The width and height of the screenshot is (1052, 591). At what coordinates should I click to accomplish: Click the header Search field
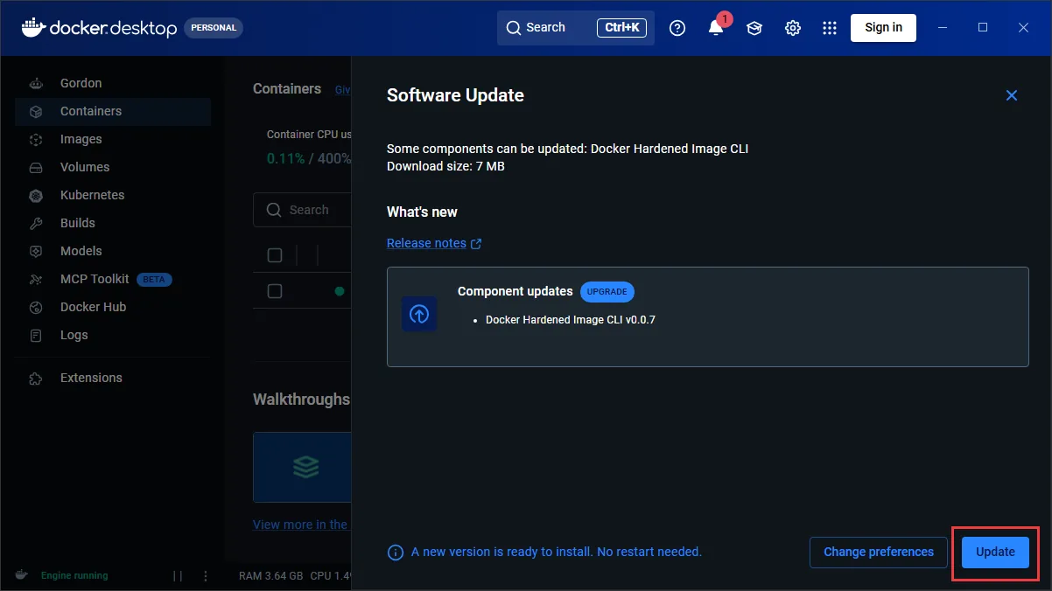pos(575,28)
